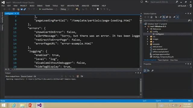This screenshot has height=108, width=193.
Task: Click the New Project toolbar icon
Action: point(14,9)
